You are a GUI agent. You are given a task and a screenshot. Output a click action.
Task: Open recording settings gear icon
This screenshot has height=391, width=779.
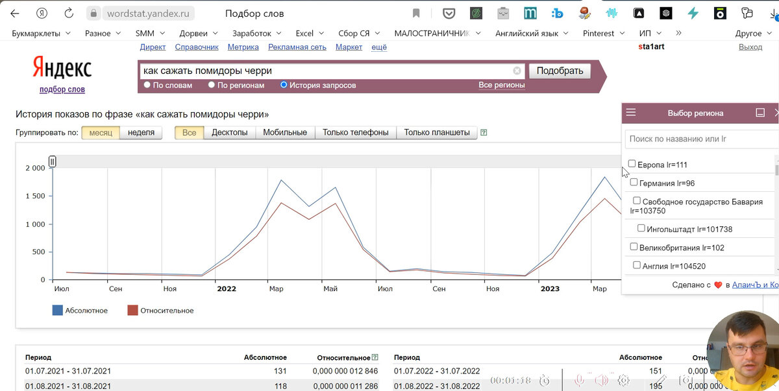(624, 381)
